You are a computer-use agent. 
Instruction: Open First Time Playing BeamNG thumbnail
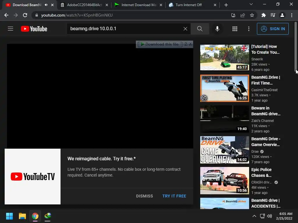224,88
